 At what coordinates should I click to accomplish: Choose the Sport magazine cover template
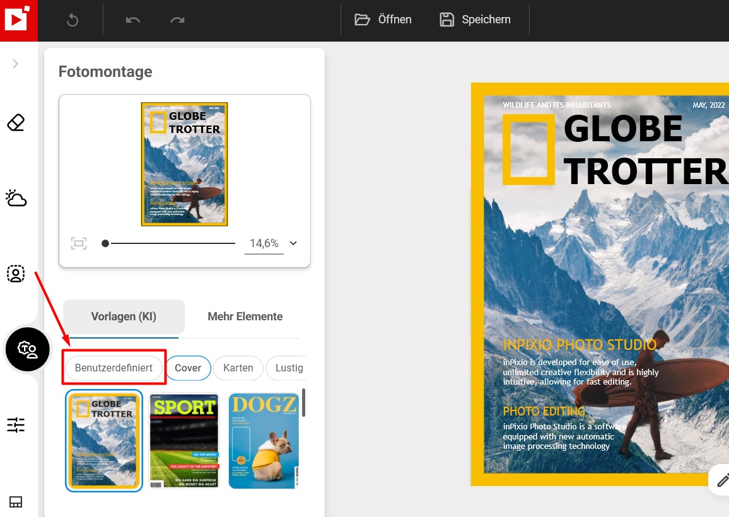click(184, 441)
